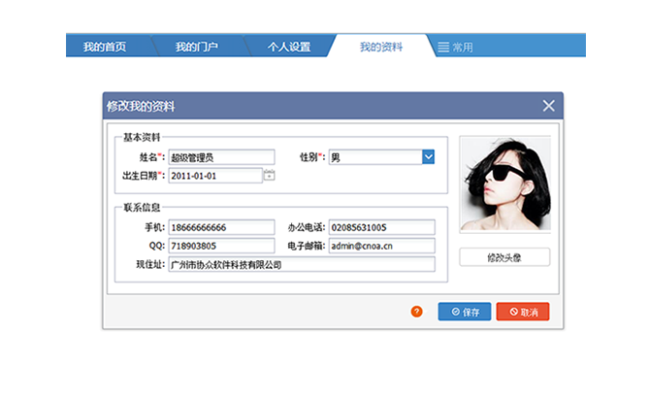Go to the 个人设置 tab
Image resolution: width=650 pixels, height=400 pixels.
tap(288, 47)
